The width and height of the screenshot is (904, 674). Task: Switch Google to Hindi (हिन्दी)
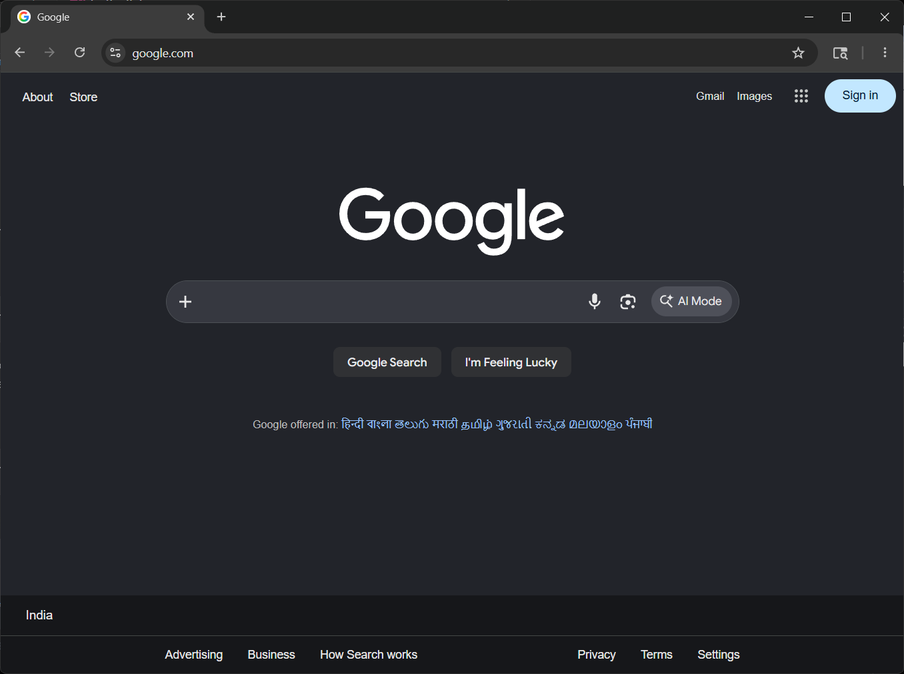click(x=352, y=424)
